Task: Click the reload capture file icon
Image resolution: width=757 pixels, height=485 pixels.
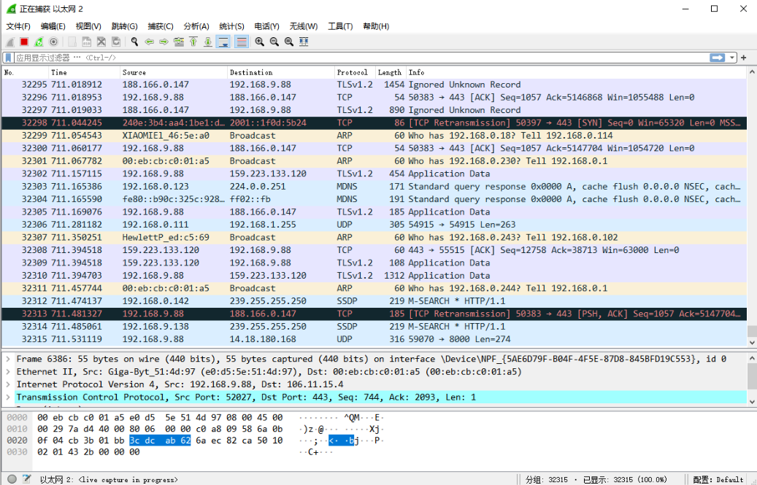Action: point(116,42)
